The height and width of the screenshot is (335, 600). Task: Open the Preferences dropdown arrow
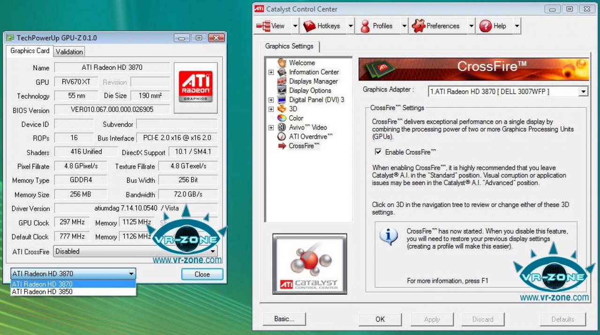[471, 26]
